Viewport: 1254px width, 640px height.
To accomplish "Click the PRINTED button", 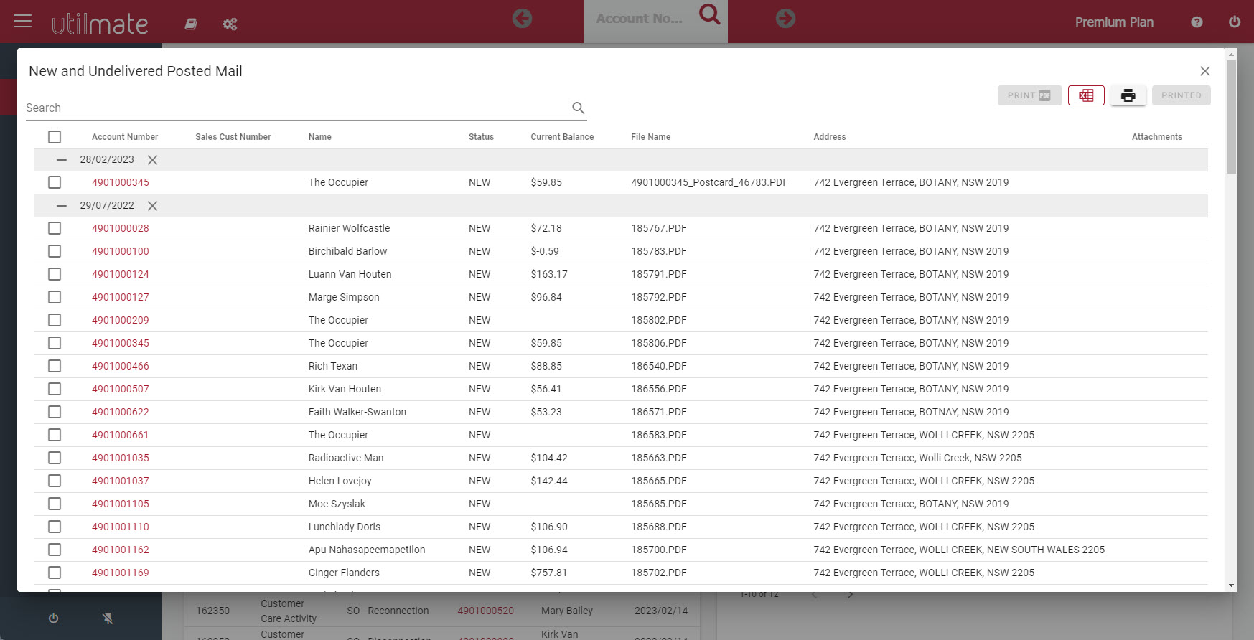I will pyautogui.click(x=1181, y=95).
